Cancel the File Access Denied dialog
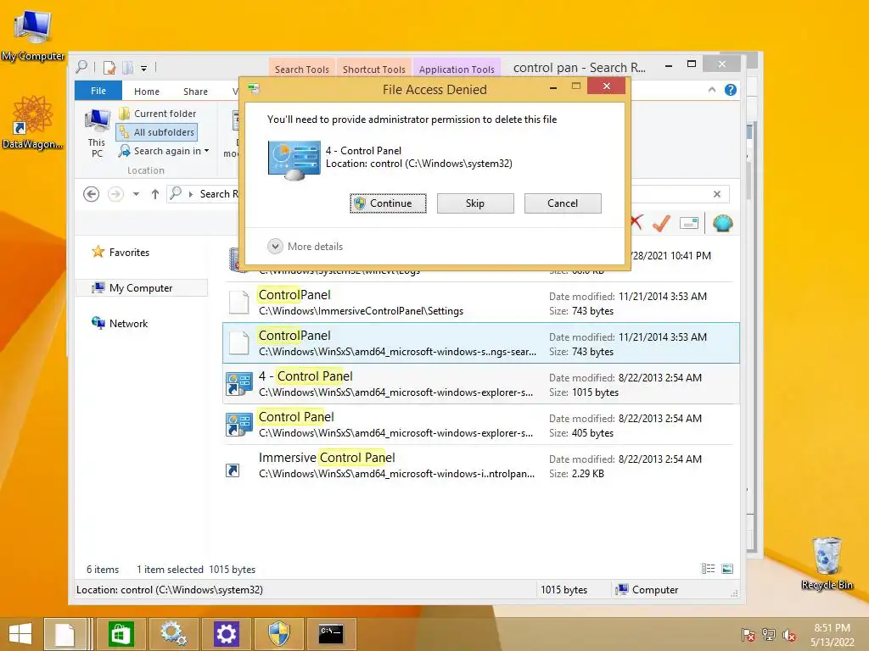Viewport: 869px width, 651px height. coord(563,203)
